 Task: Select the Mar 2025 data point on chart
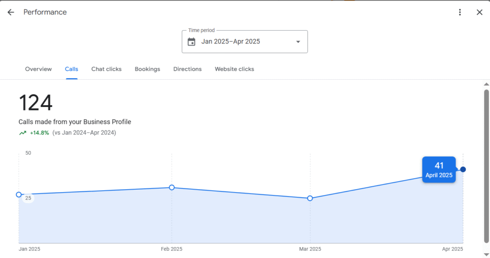(310, 198)
